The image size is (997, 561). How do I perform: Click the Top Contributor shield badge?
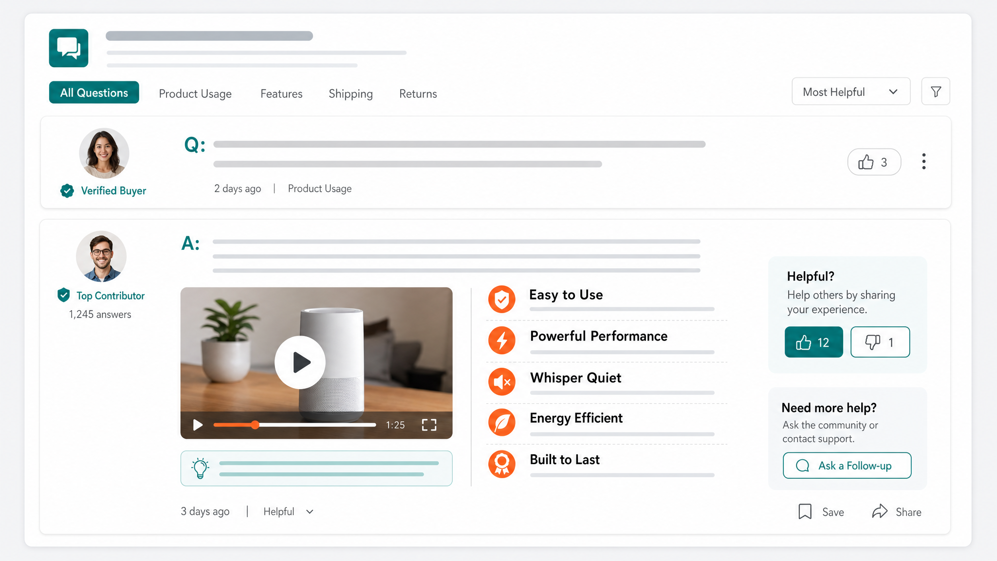64,295
